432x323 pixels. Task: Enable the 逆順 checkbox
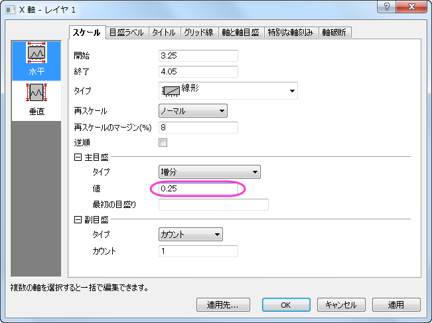(163, 143)
